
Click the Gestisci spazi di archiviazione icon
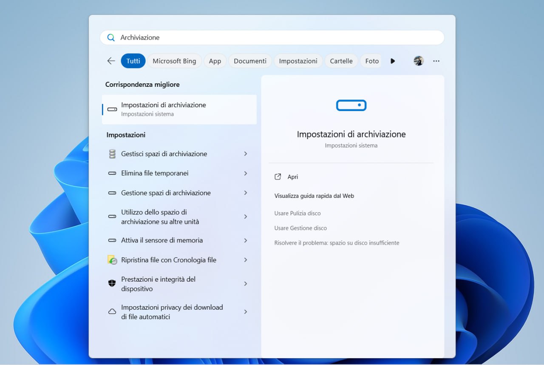click(x=112, y=154)
